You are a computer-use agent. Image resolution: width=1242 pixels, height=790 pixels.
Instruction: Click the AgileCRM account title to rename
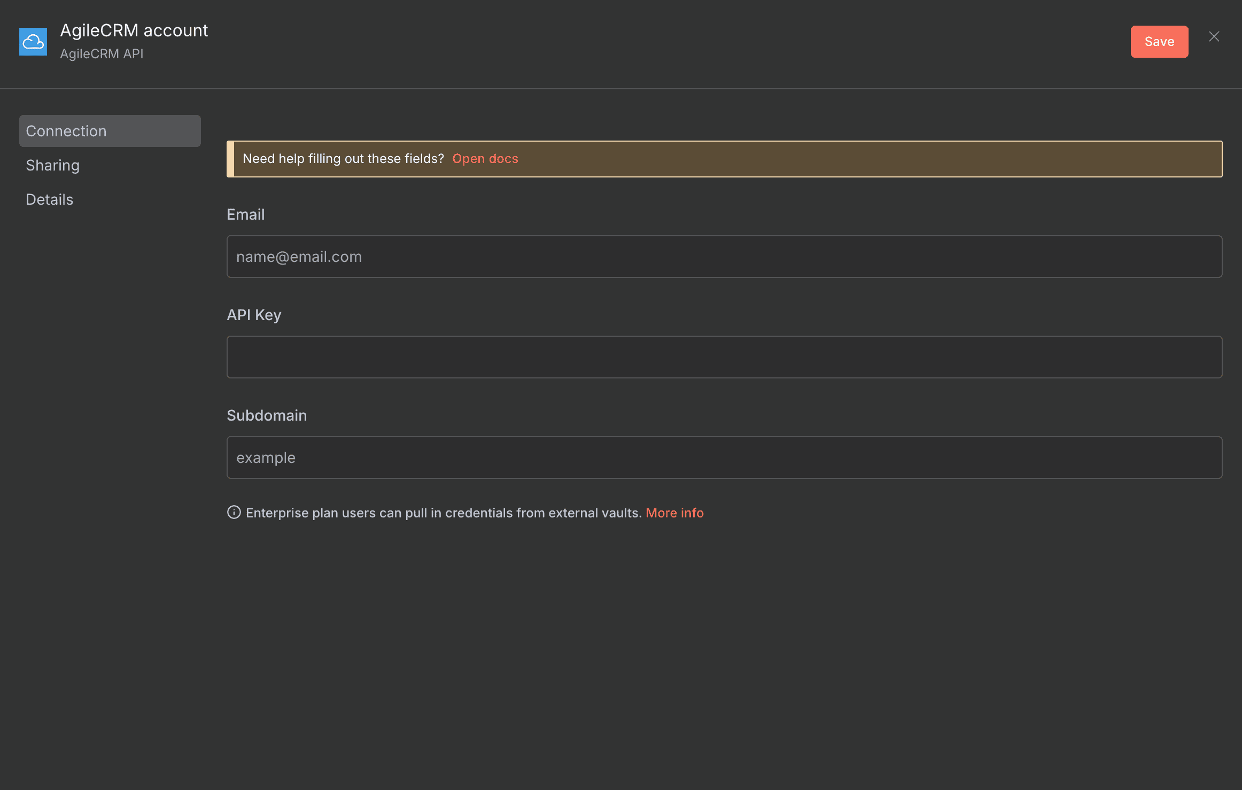click(134, 30)
